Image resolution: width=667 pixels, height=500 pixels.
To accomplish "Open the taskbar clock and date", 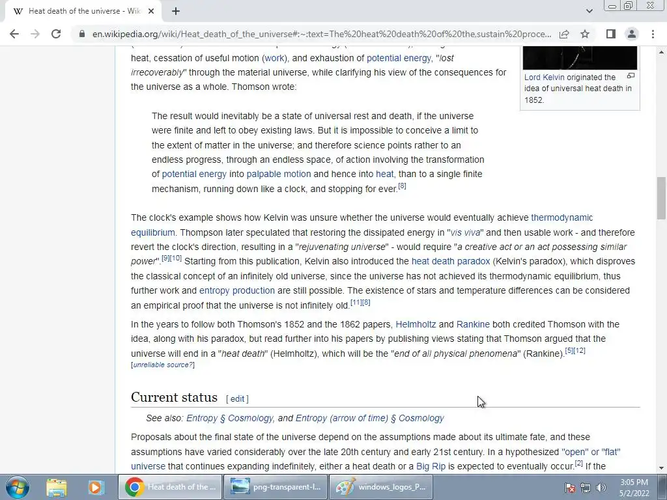I will 634,488.
